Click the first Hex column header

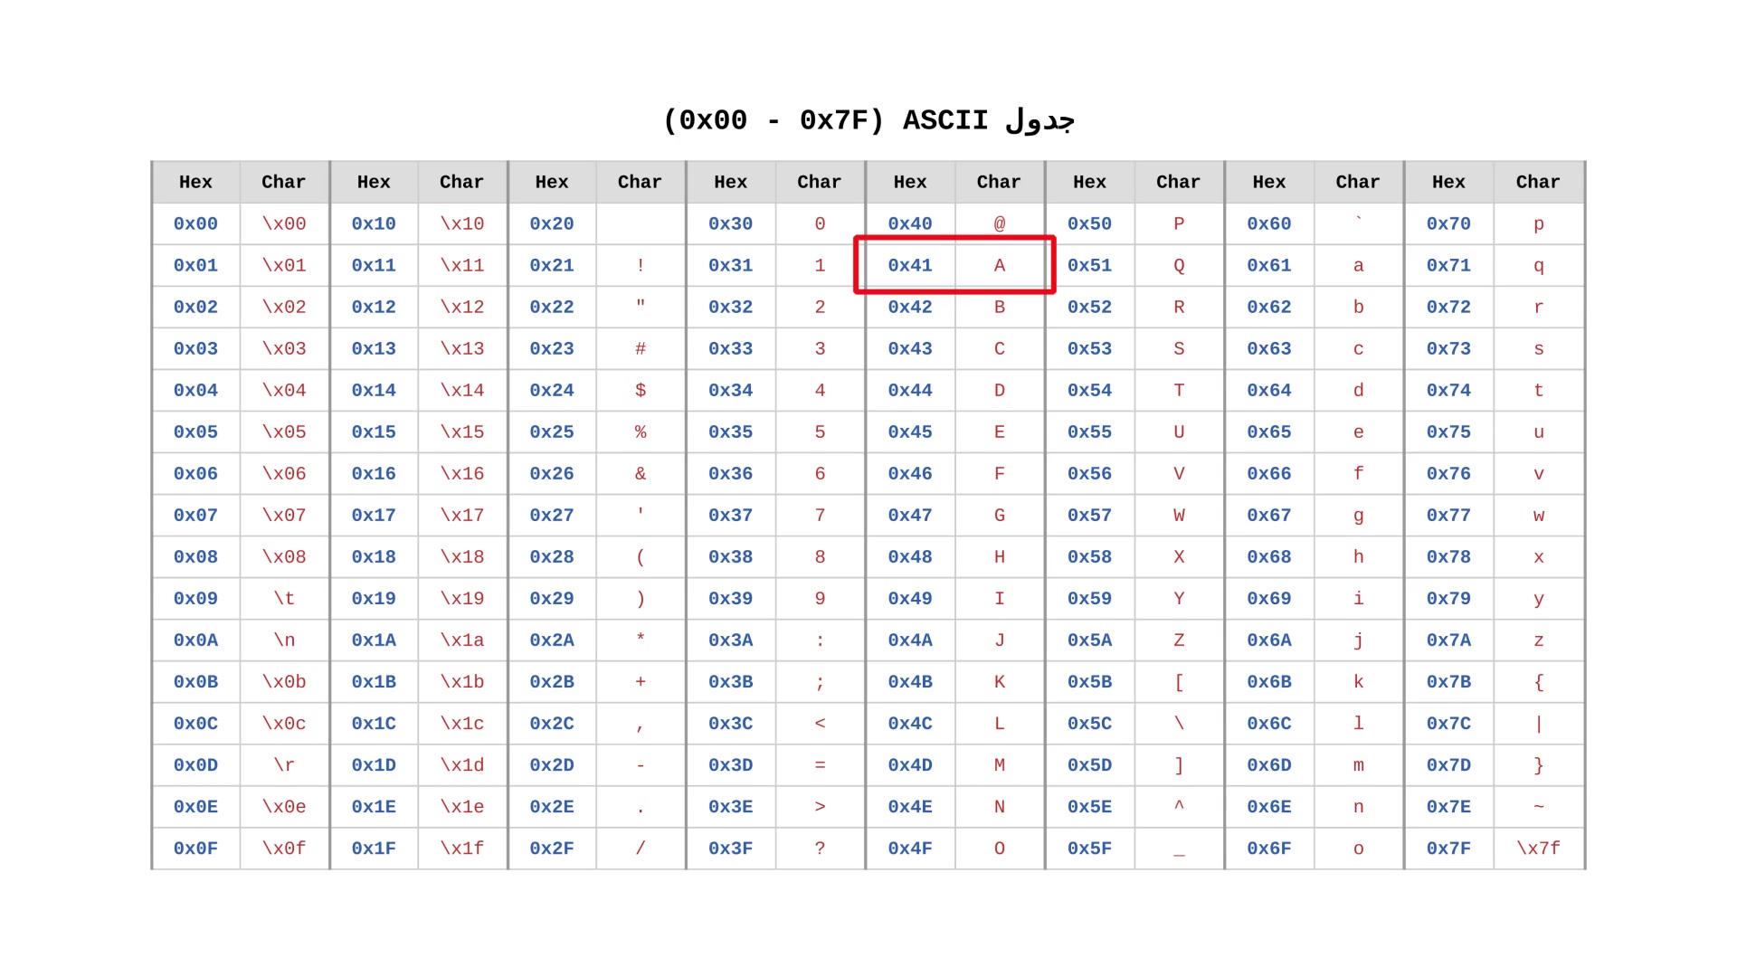click(x=195, y=182)
